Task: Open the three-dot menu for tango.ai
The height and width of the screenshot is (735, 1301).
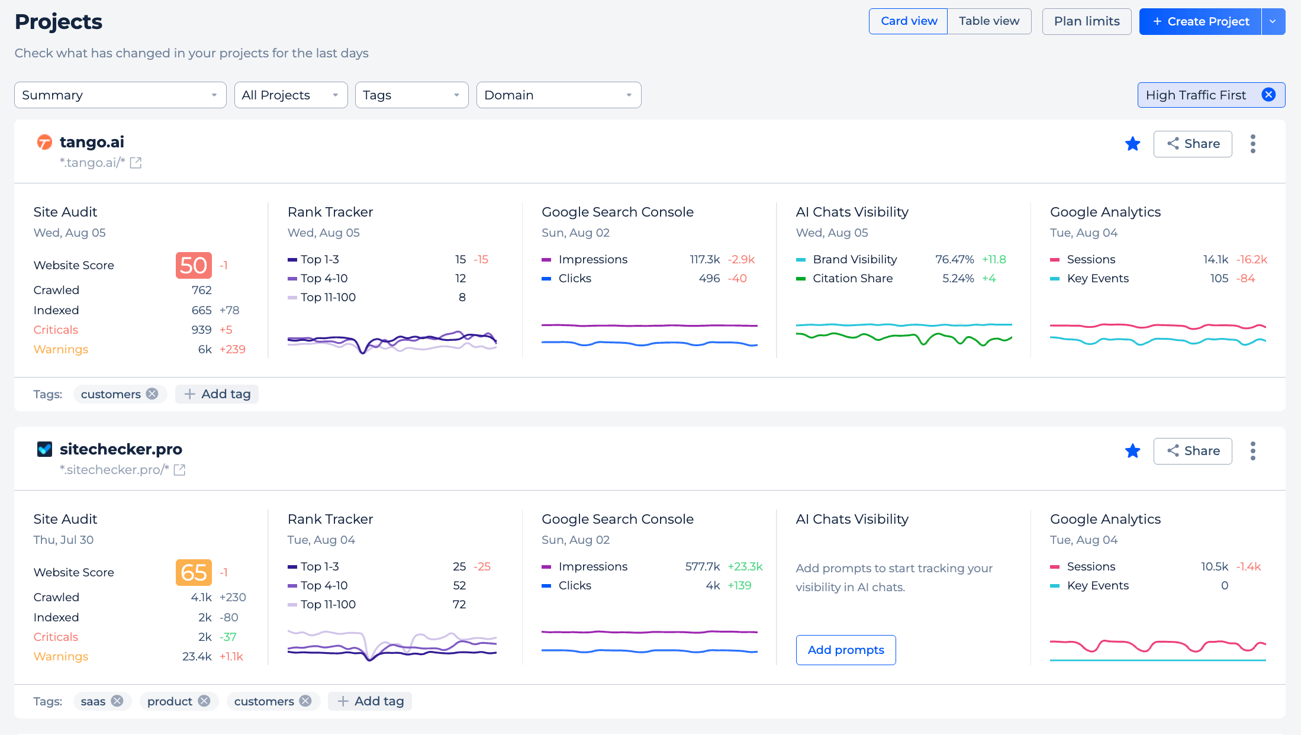Action: (1253, 144)
